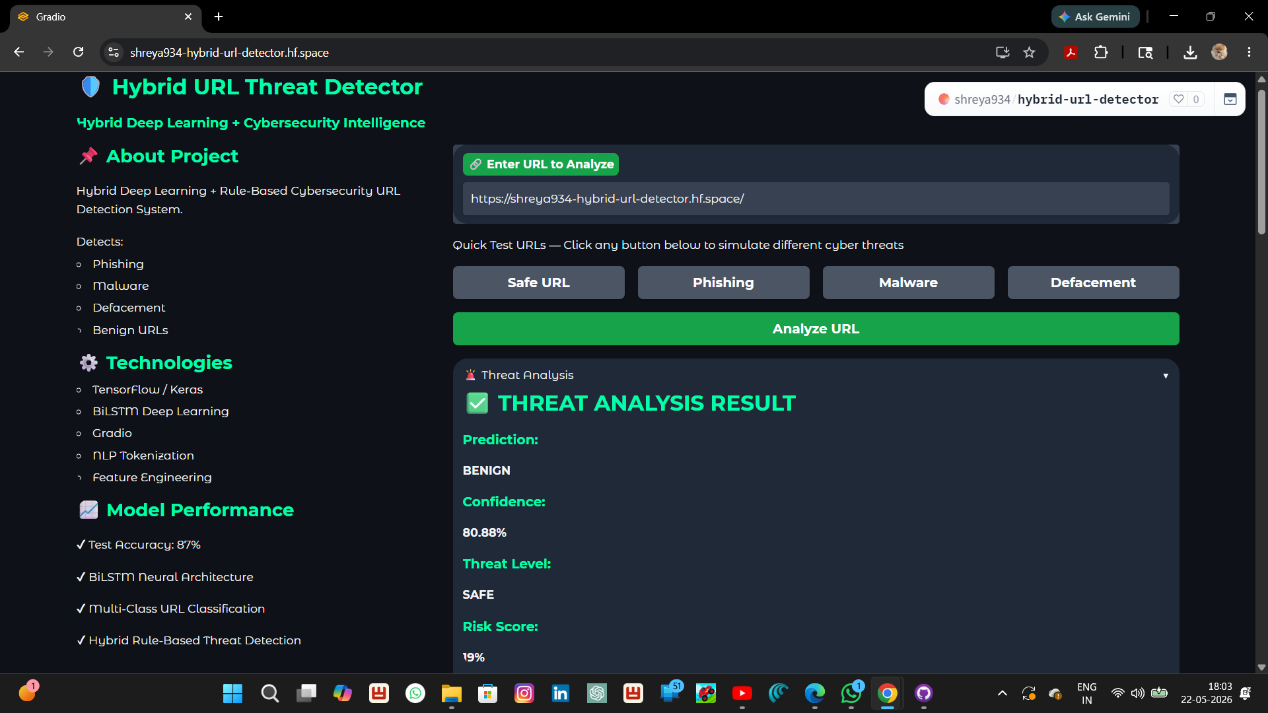Open the Windows Start menu
The width and height of the screenshot is (1268, 713).
point(232,693)
